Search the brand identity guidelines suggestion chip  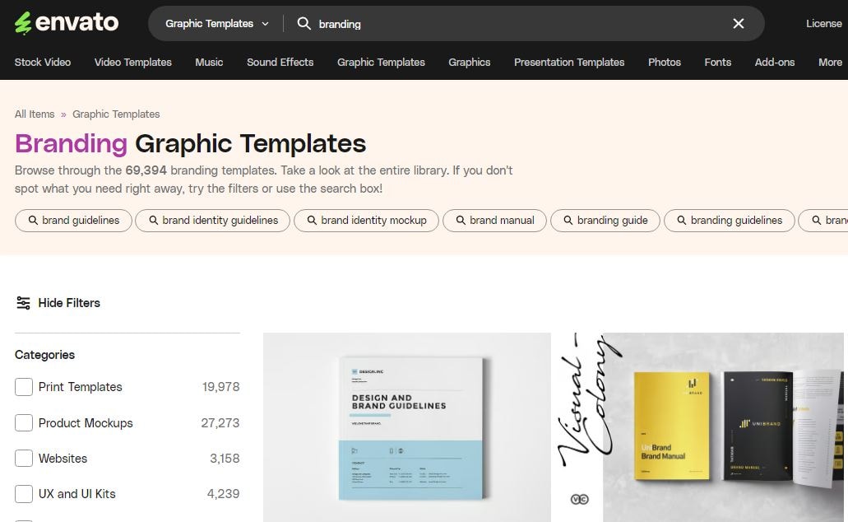[x=212, y=221]
